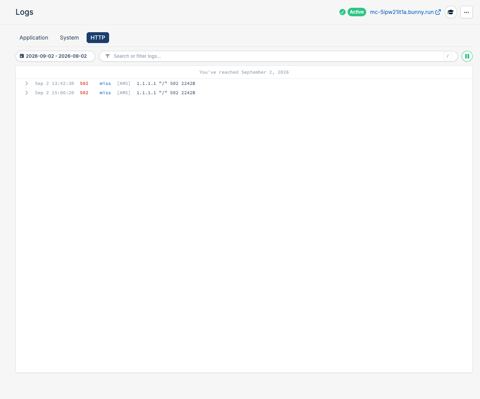
Task: Click the green check status icon
Action: (342, 12)
